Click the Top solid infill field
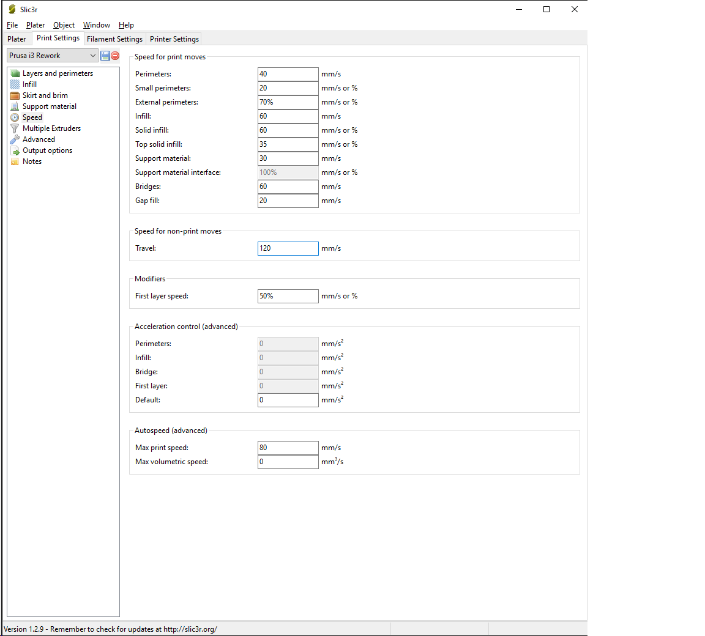705x636 pixels. pyautogui.click(x=288, y=144)
